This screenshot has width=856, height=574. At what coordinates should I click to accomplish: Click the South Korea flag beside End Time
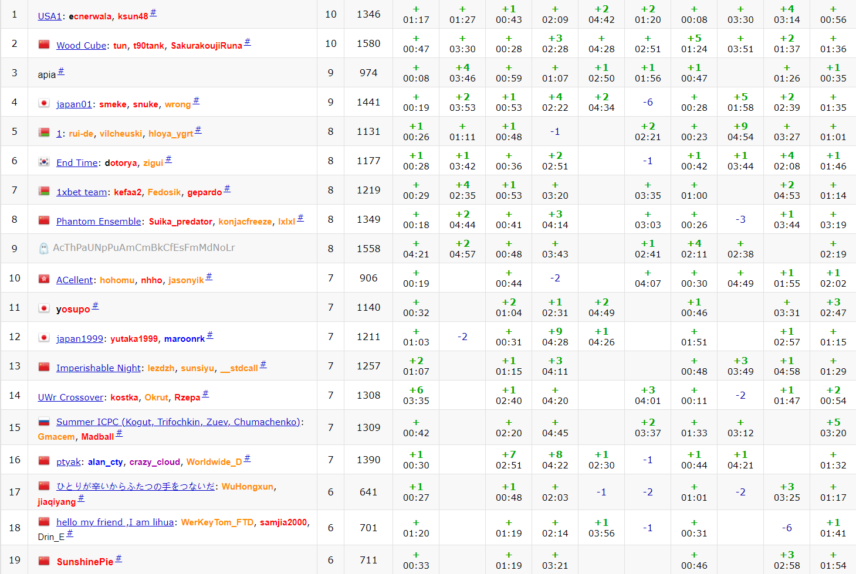click(44, 162)
